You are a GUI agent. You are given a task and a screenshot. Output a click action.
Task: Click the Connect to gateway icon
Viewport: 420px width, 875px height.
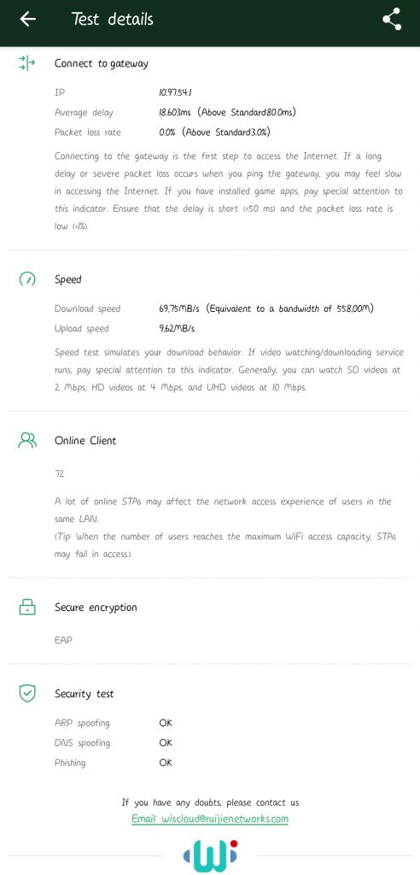(x=26, y=63)
